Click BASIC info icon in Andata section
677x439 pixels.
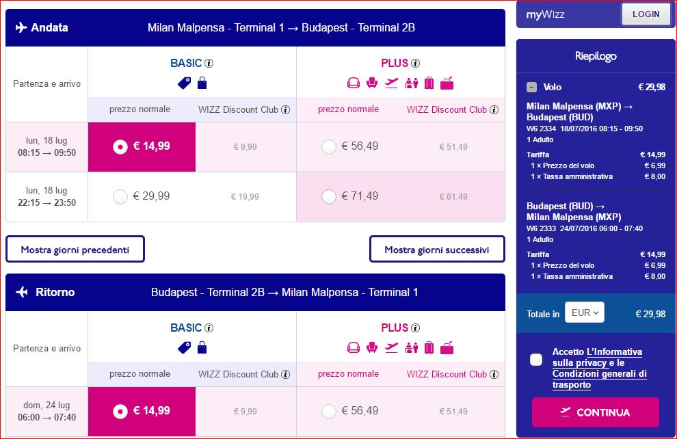209,64
